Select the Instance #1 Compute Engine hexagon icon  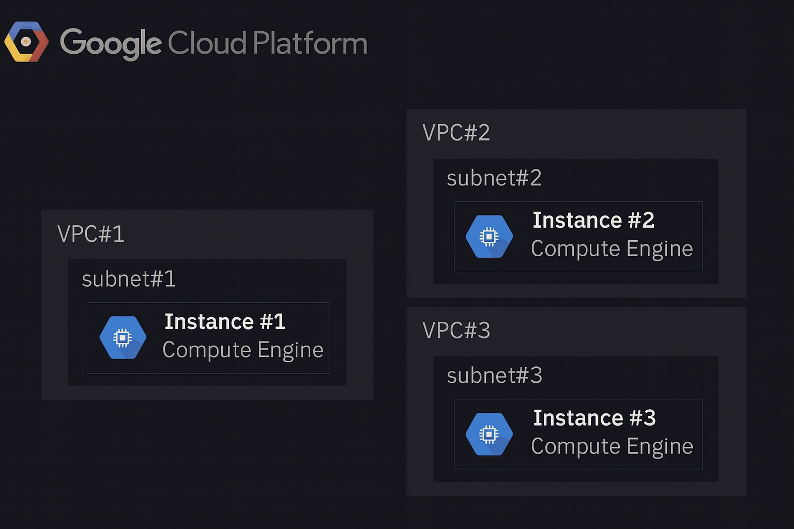tap(123, 338)
